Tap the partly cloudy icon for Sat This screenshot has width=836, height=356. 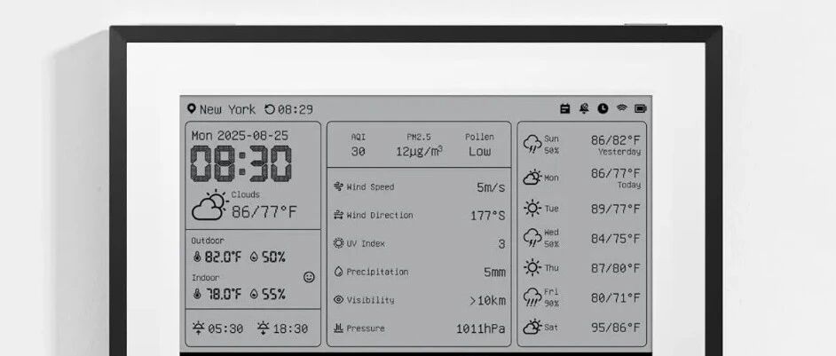coord(532,328)
